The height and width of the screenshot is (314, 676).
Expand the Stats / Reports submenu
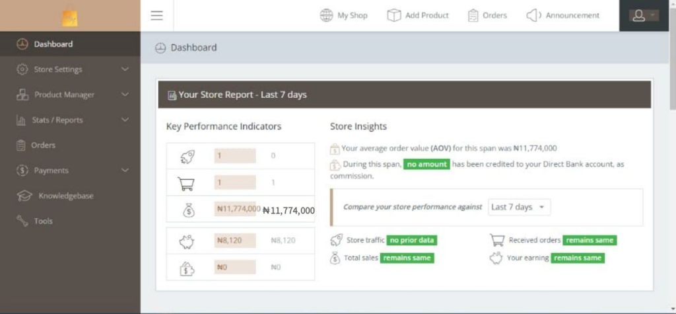(x=125, y=120)
